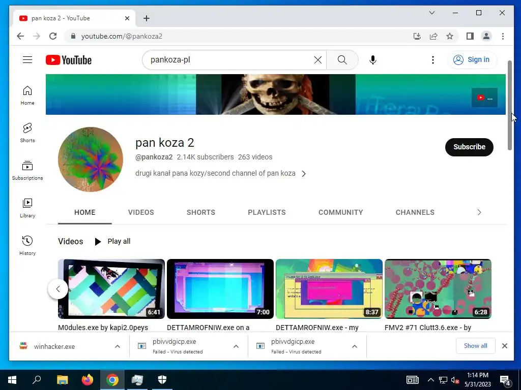Start voice search with the microphone
This screenshot has height=390, width=521.
pos(373,60)
